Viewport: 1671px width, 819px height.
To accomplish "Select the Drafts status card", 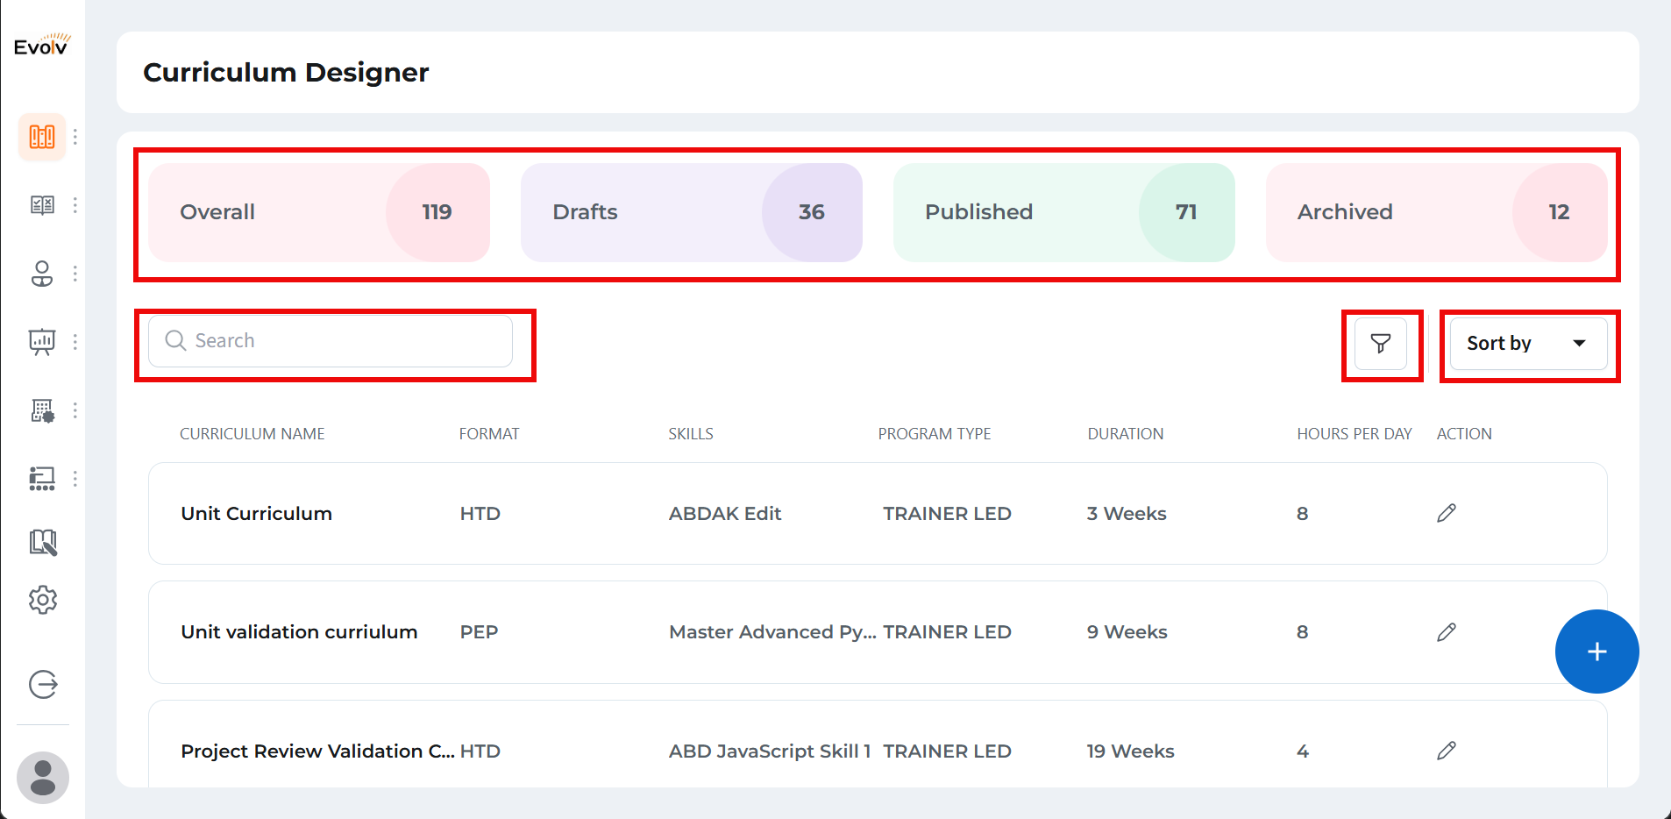I will click(x=691, y=212).
